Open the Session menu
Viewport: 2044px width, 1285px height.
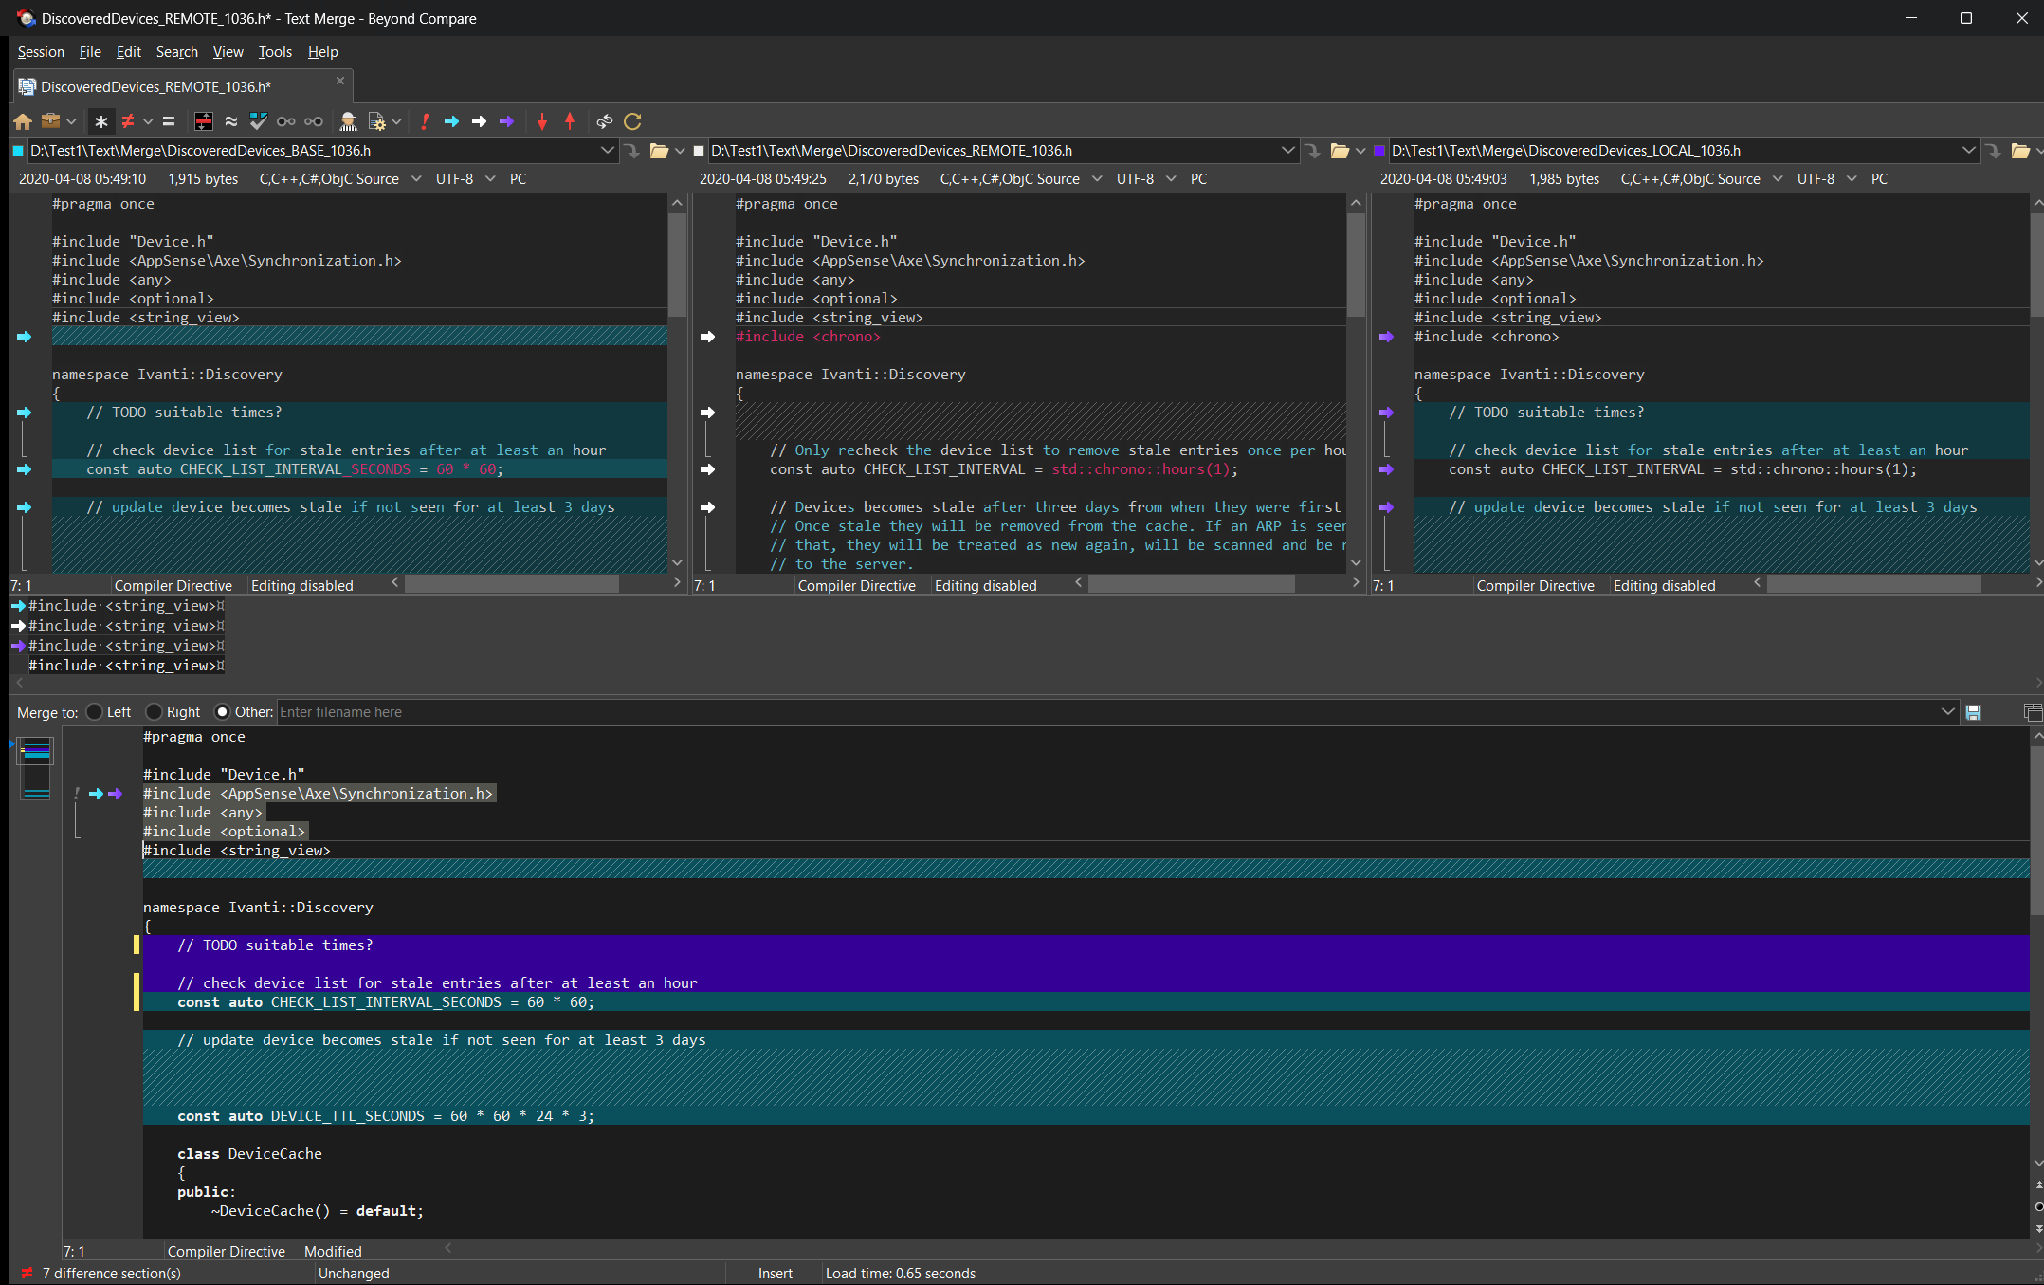tap(41, 52)
